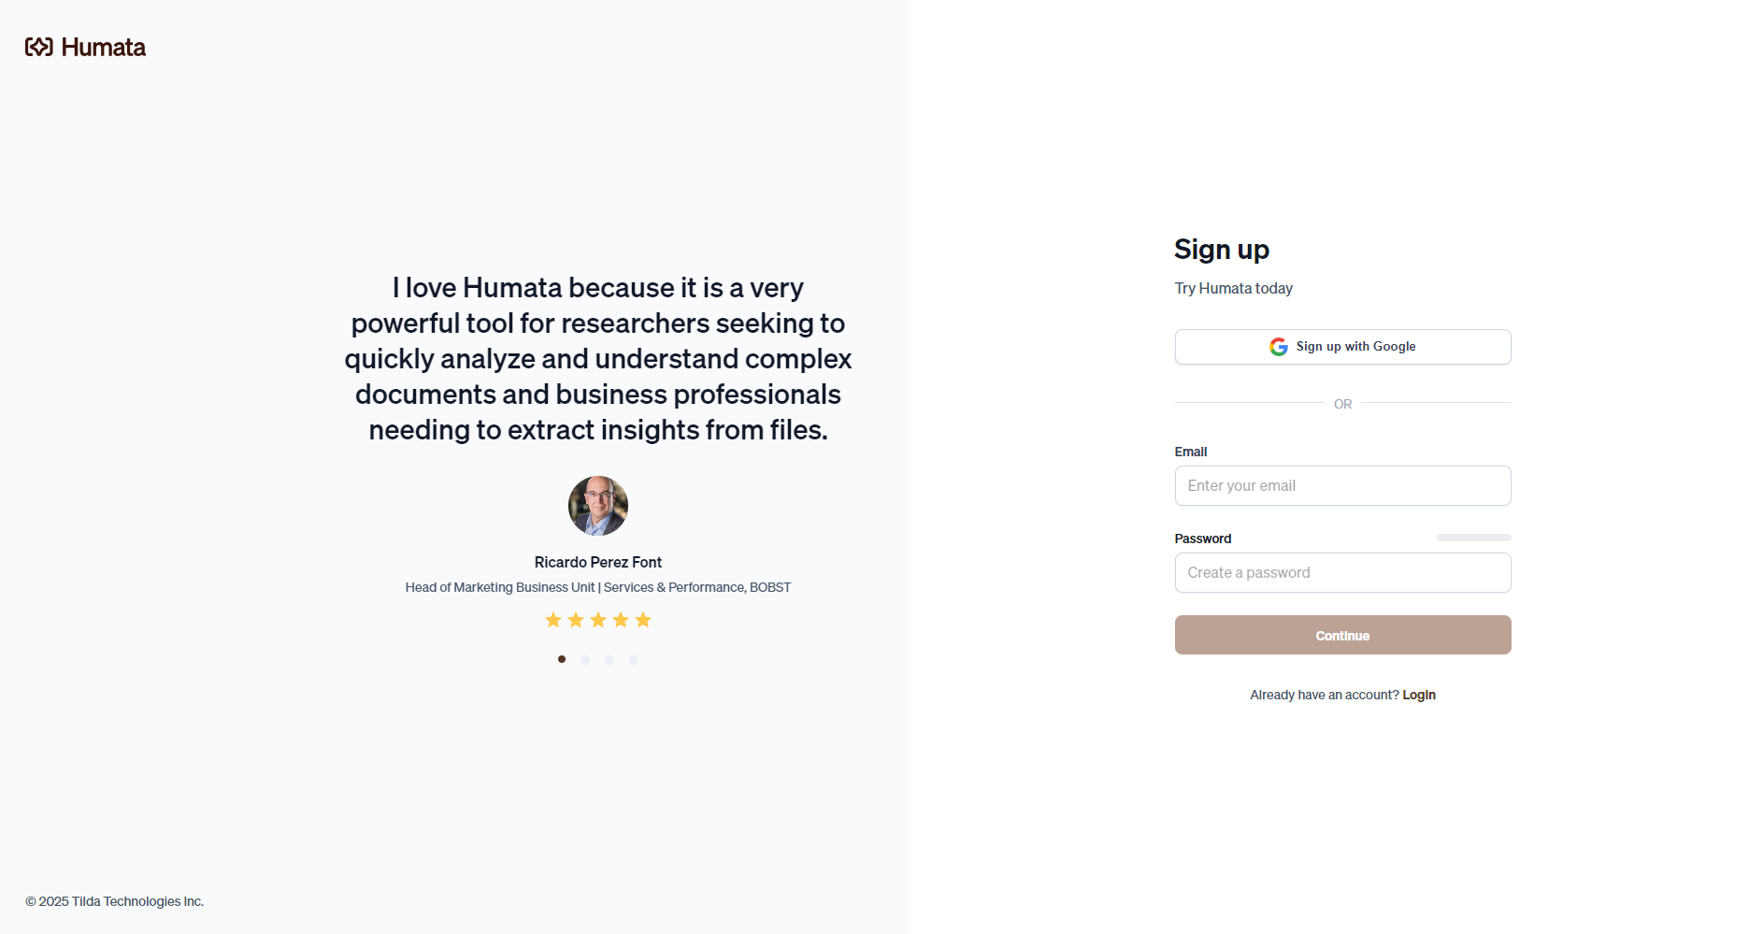Click the first gold rating star
1763x934 pixels.
(x=553, y=620)
